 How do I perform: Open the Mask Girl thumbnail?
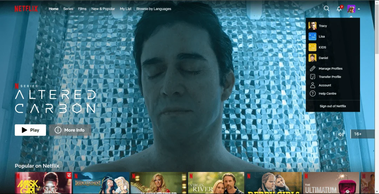(x=43, y=183)
